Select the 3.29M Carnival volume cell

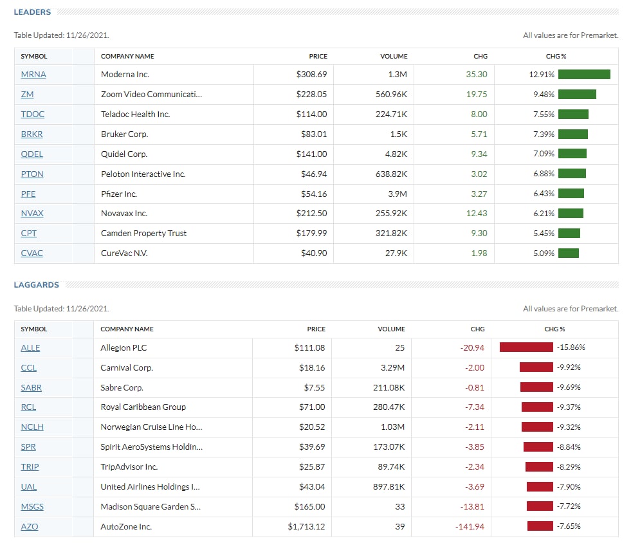[x=392, y=367]
